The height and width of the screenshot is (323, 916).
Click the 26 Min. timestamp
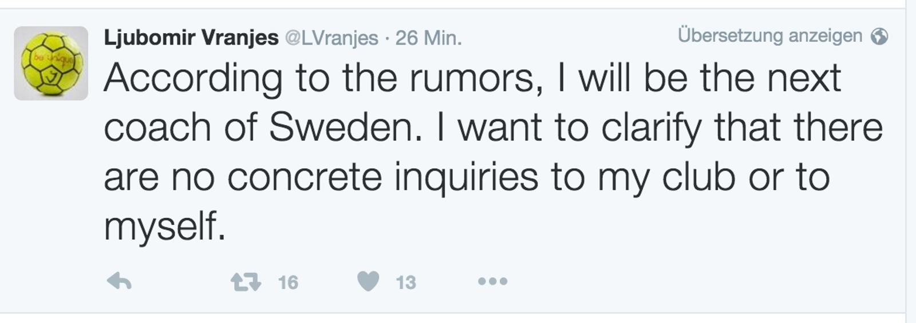click(428, 38)
